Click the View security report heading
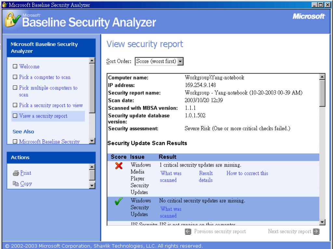Image resolution: width=333 pixels, height=249 pixels. pyautogui.click(x=145, y=44)
